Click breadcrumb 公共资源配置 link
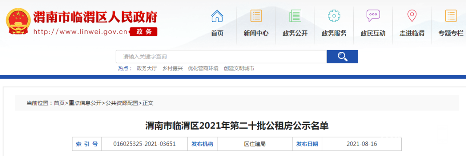The image size is (466, 156). [122, 103]
